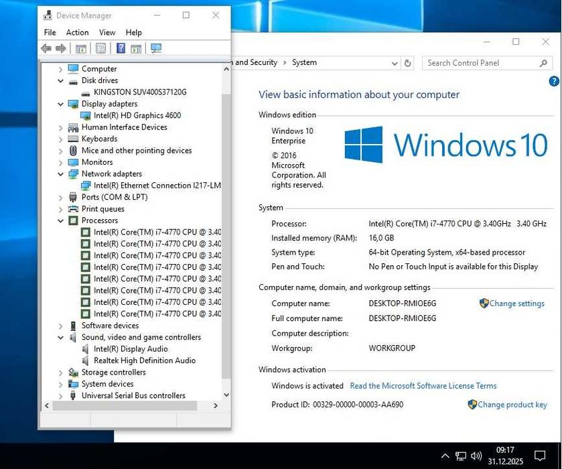Select Intel(R) HD Graphics 4600 adapter
Viewport: 562px width, 469px height.
tap(137, 115)
